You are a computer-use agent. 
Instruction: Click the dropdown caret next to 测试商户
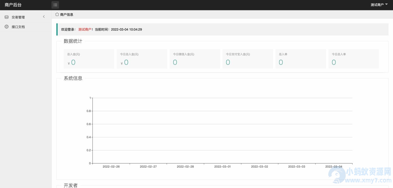pos(386,4)
